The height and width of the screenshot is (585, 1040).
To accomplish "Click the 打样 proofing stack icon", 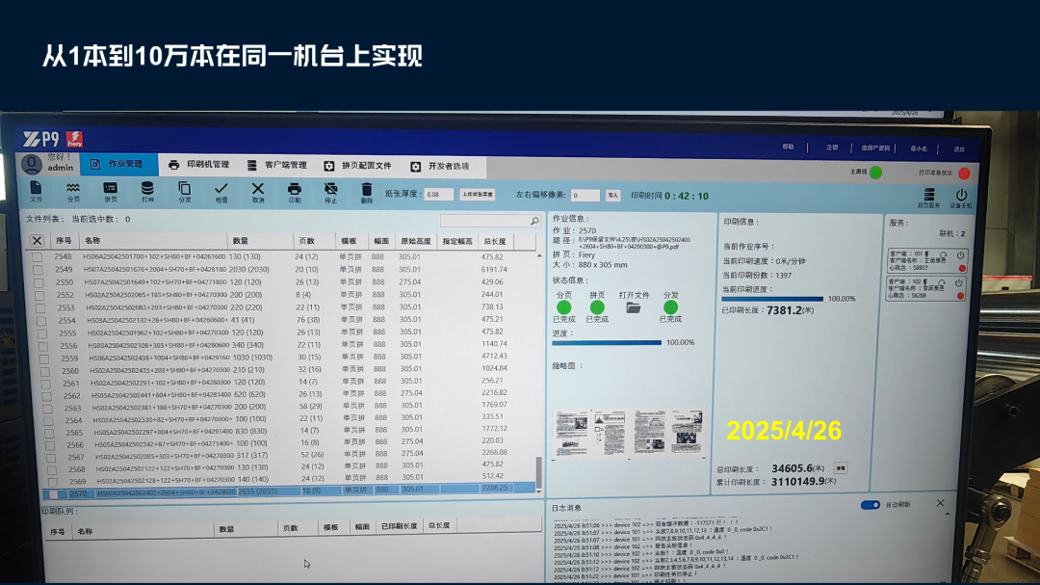I will [x=147, y=193].
